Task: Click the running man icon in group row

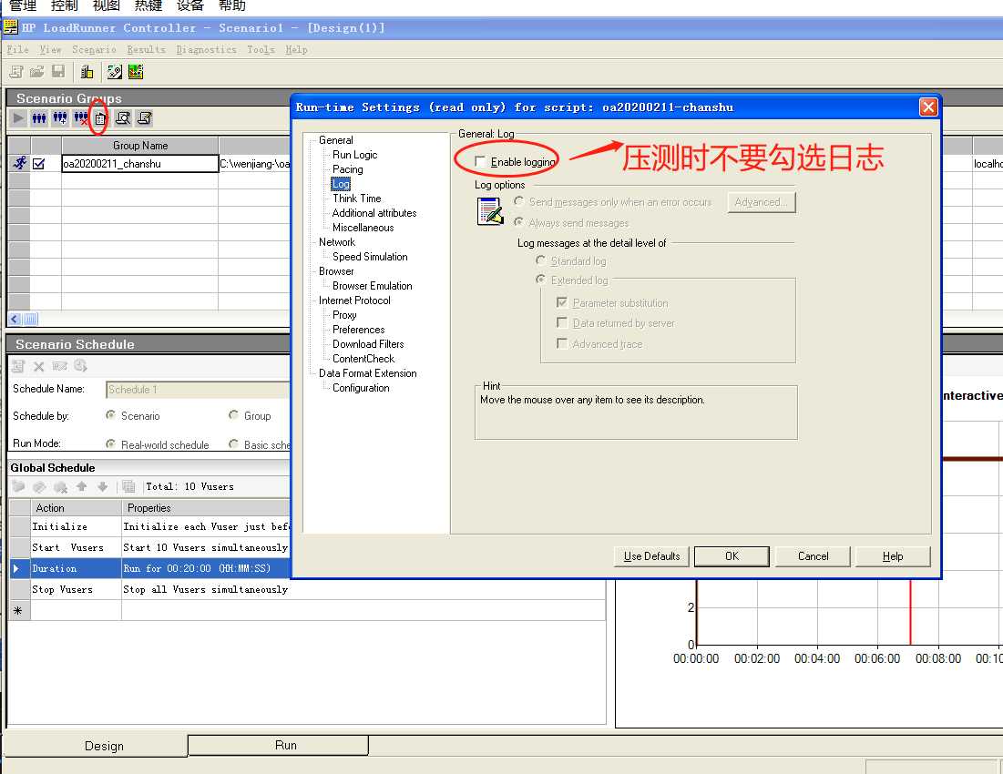Action: click(20, 164)
